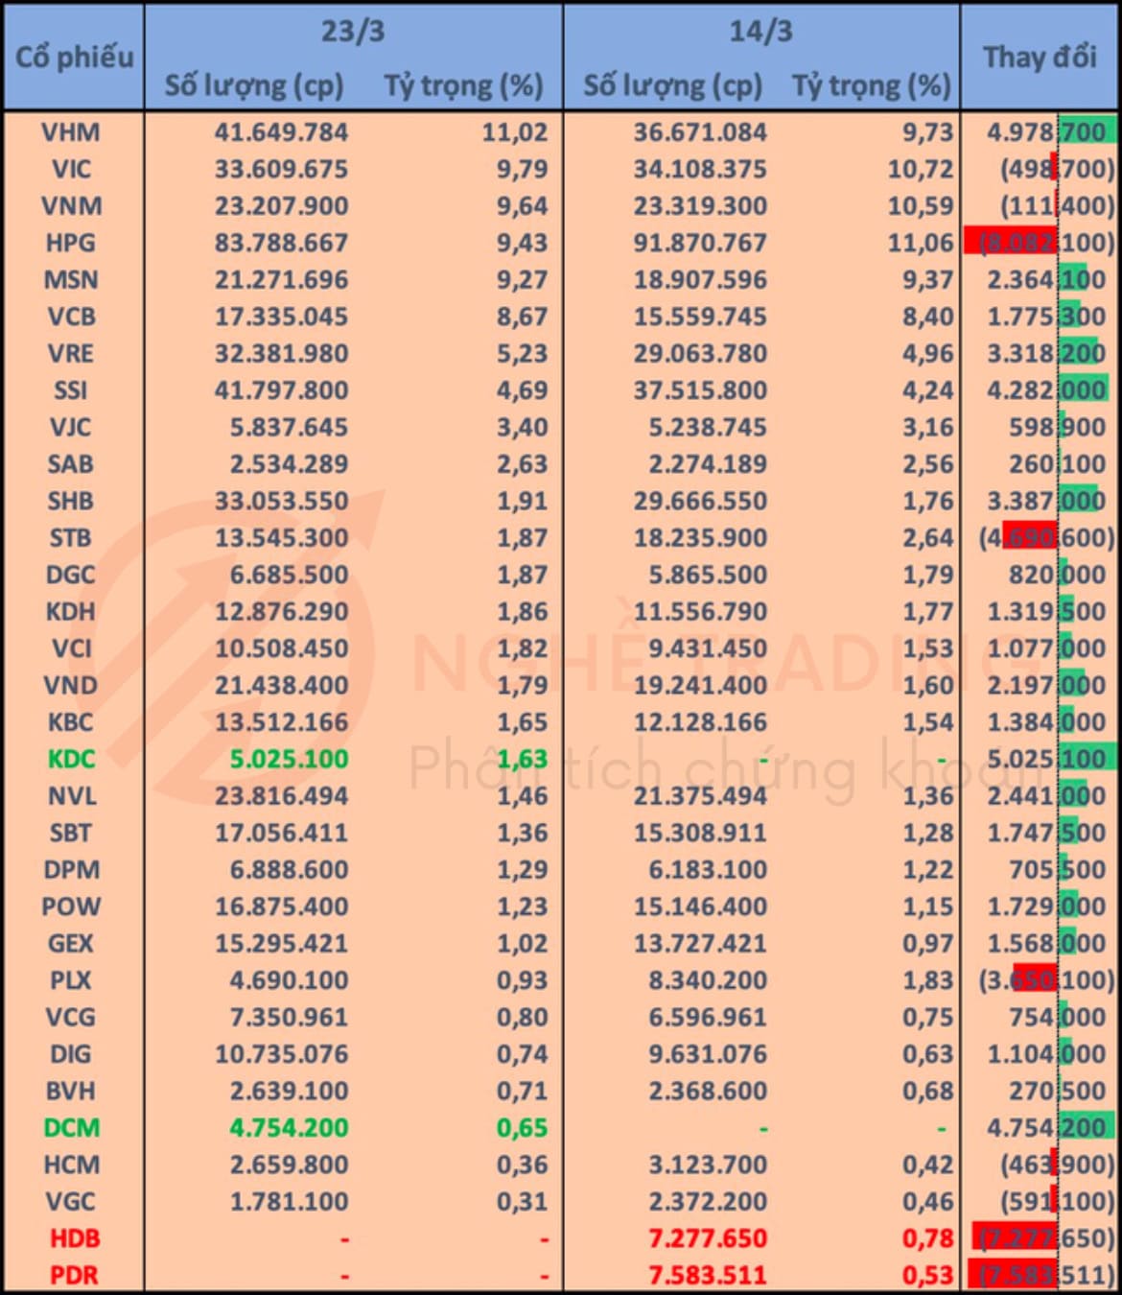Click the NVL ticker cell
Image resolution: width=1122 pixels, height=1295 pixels.
point(71,796)
